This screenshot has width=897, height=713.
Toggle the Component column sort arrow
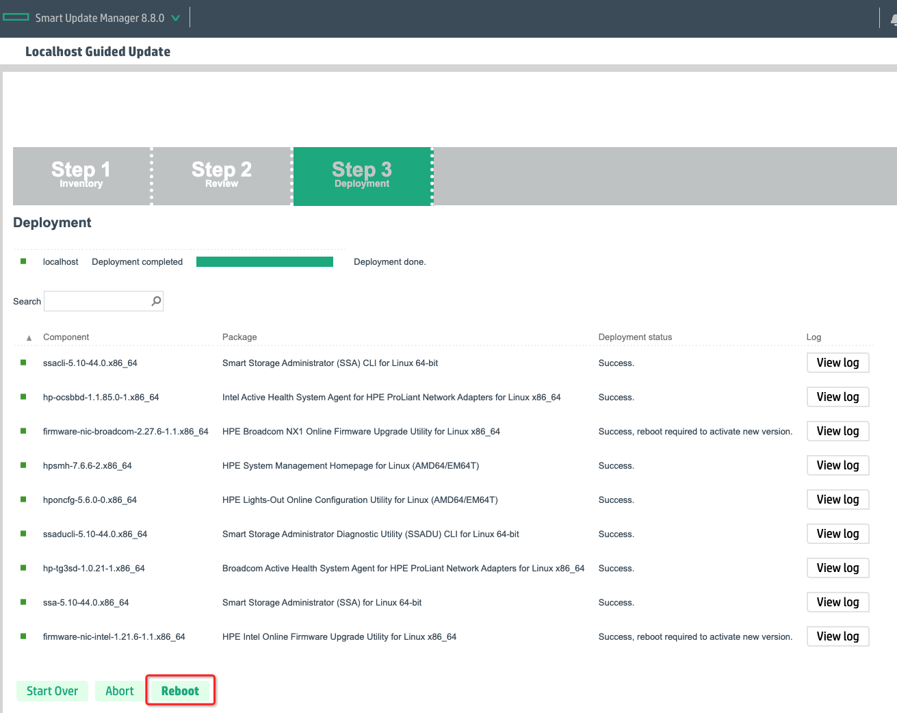[x=29, y=337]
